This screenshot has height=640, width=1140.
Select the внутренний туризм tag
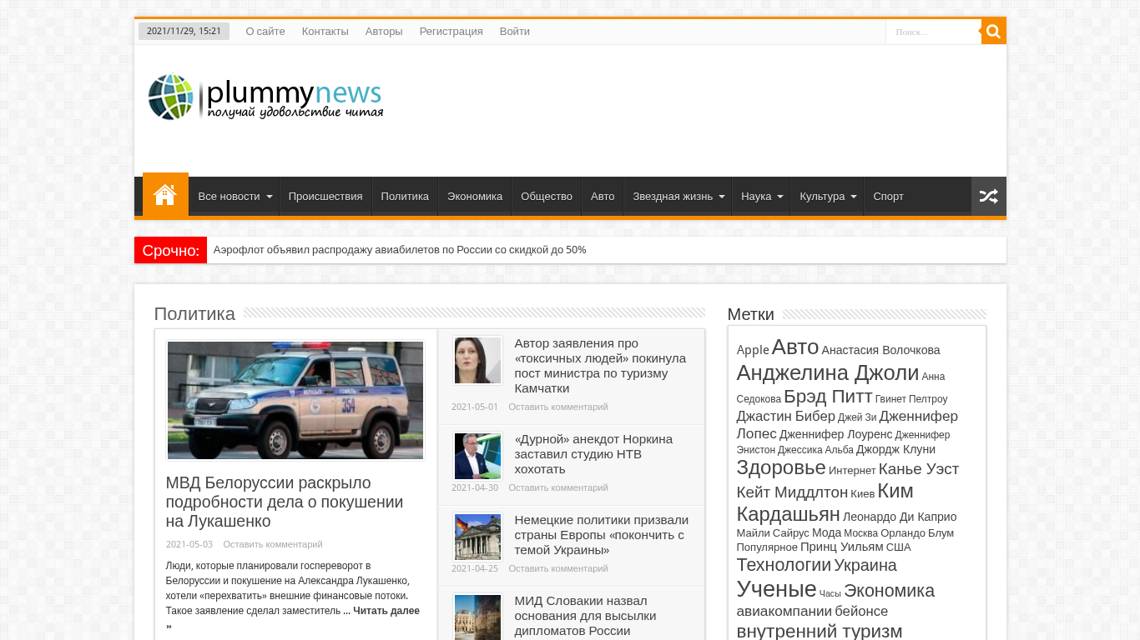[820, 631]
